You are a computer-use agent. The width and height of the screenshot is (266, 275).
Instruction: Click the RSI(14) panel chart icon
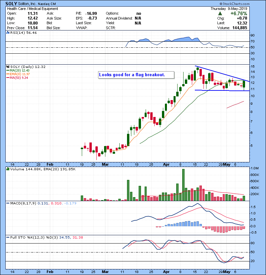tap(8, 32)
